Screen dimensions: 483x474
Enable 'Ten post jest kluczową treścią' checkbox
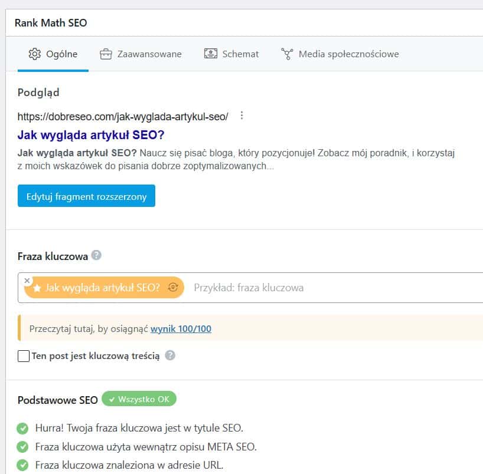(x=24, y=356)
